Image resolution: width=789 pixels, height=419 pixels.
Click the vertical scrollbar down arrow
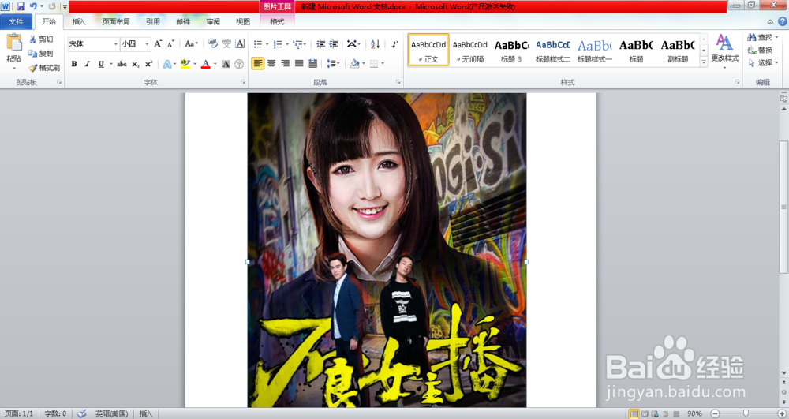coord(783,373)
